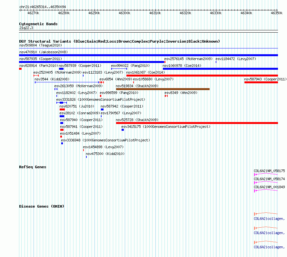Click RefSeq gene COL6A2|NM_058174 label
Screen dimensions: 287x257
click(269, 179)
